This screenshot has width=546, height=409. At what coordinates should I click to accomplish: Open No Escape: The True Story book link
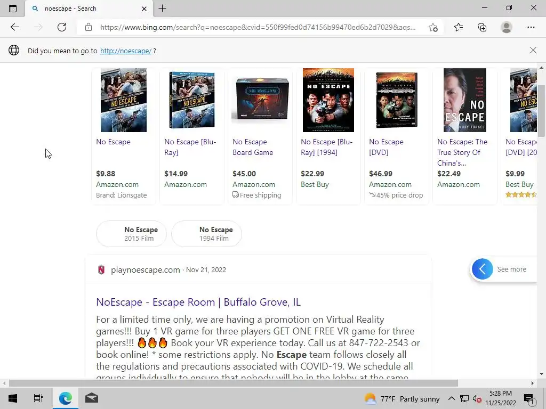pos(462,152)
